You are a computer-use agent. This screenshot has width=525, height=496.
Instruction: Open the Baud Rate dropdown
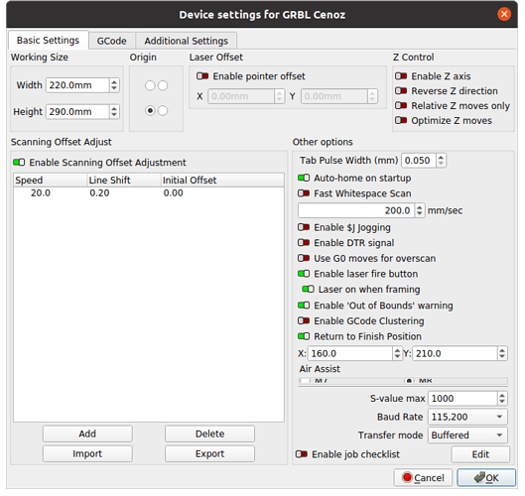pos(467,417)
